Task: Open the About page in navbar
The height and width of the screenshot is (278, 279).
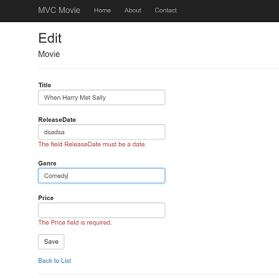Action: click(x=133, y=11)
